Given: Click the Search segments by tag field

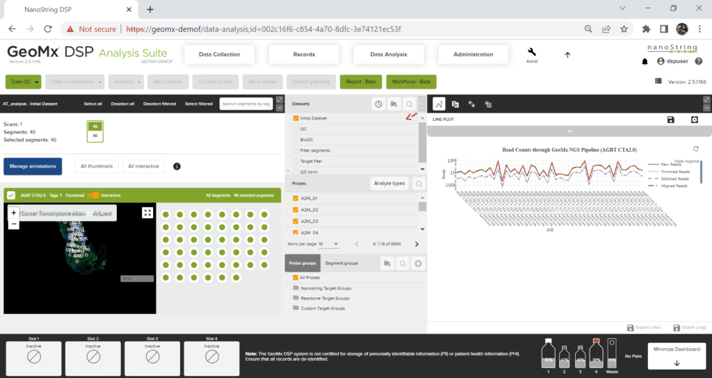Looking at the screenshot, I should 246,104.
